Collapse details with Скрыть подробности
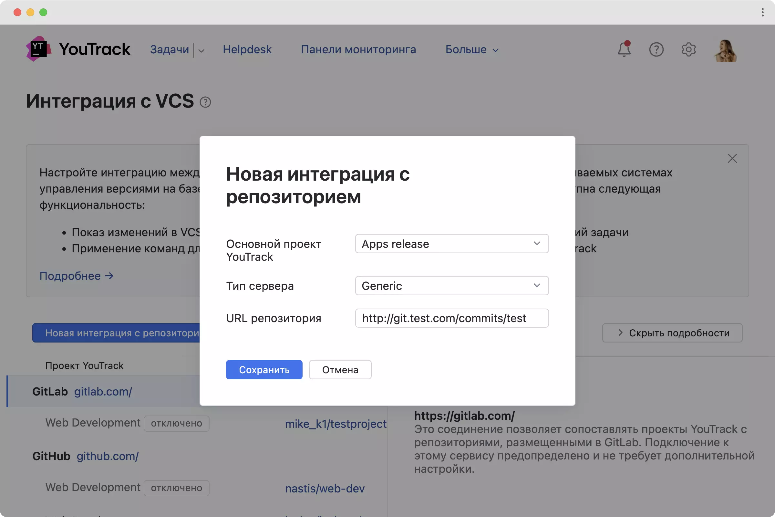Image resolution: width=775 pixels, height=517 pixels. (672, 333)
